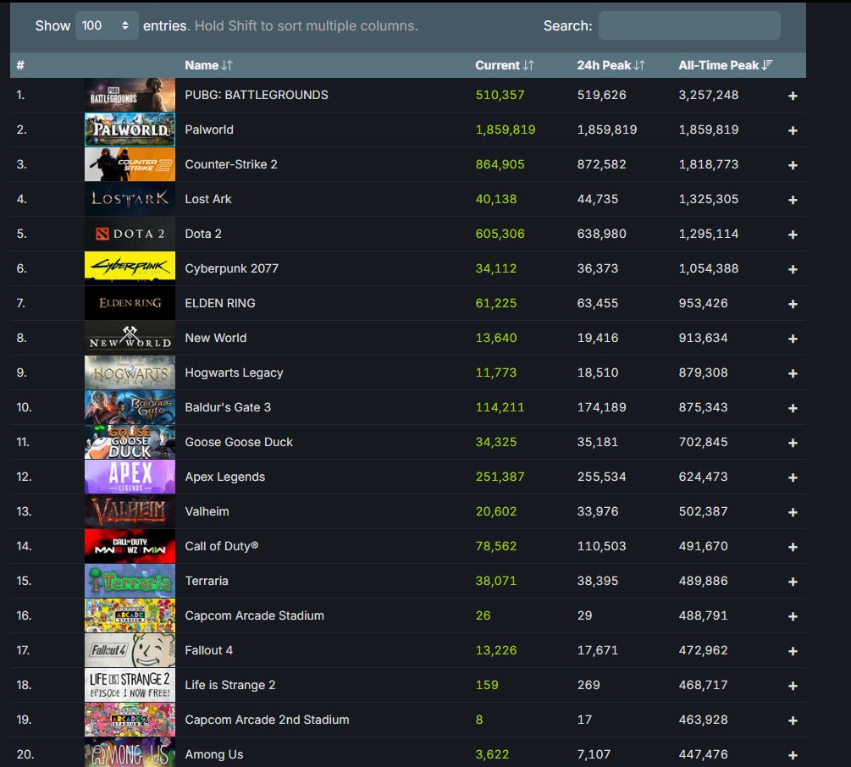Viewport: 851px width, 767px height.
Task: Open the Apex Legends name link
Action: click(224, 477)
